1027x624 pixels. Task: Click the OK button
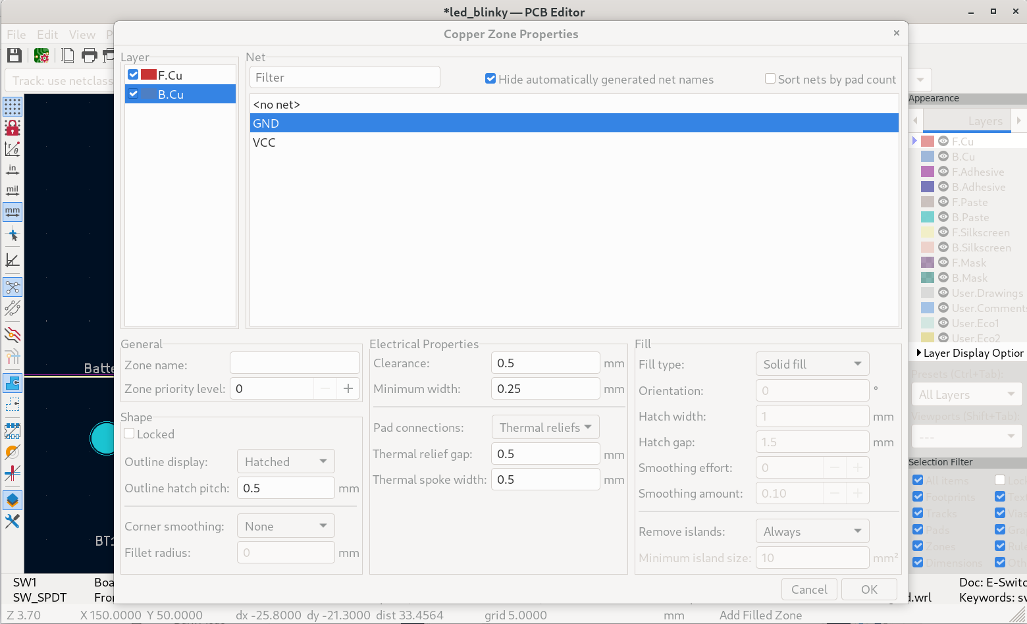(x=869, y=589)
